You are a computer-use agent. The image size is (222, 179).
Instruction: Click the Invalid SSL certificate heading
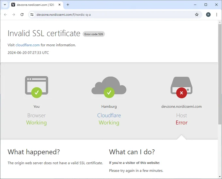[x=44, y=33]
